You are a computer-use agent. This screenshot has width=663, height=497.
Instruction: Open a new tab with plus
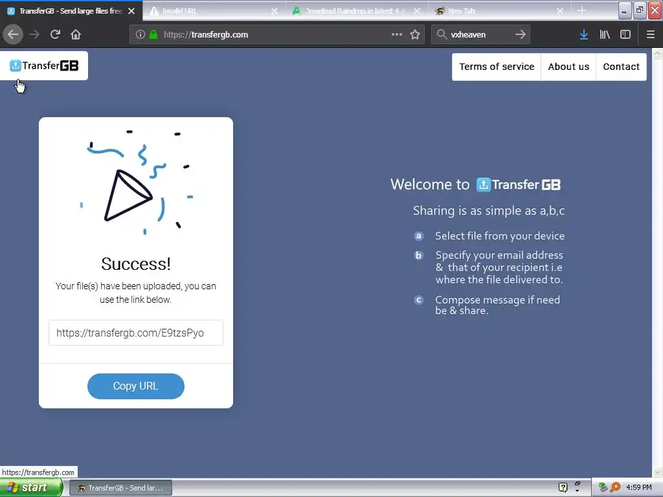(x=582, y=10)
